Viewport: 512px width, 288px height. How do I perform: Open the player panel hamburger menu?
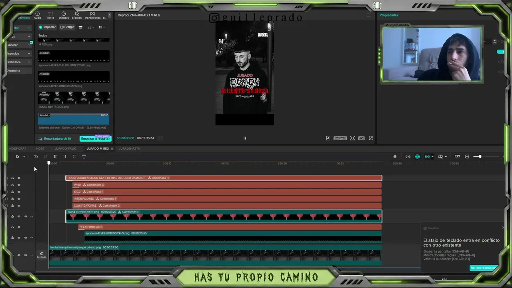point(369,15)
